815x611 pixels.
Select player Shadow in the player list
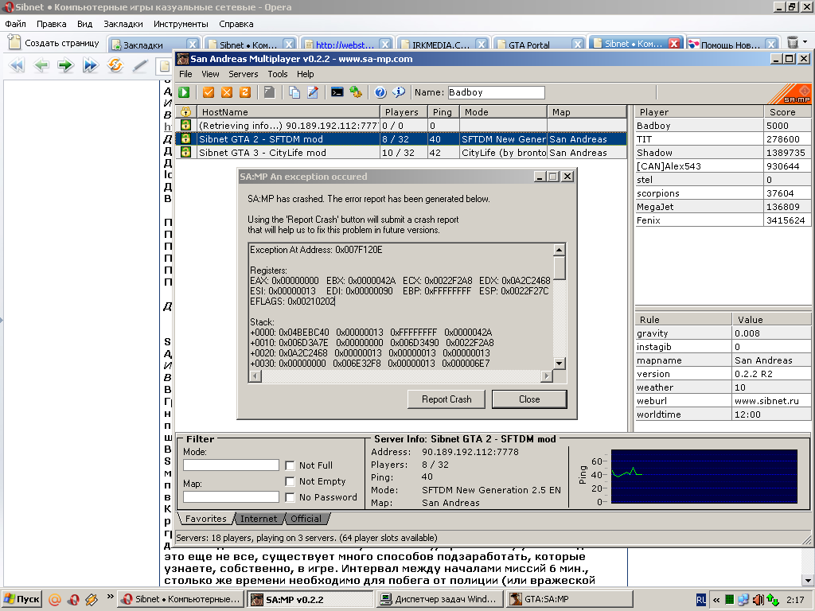click(x=723, y=153)
